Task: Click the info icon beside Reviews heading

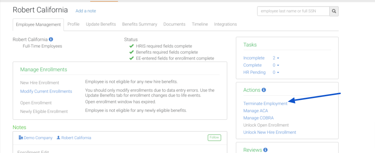Action: coord(265,150)
